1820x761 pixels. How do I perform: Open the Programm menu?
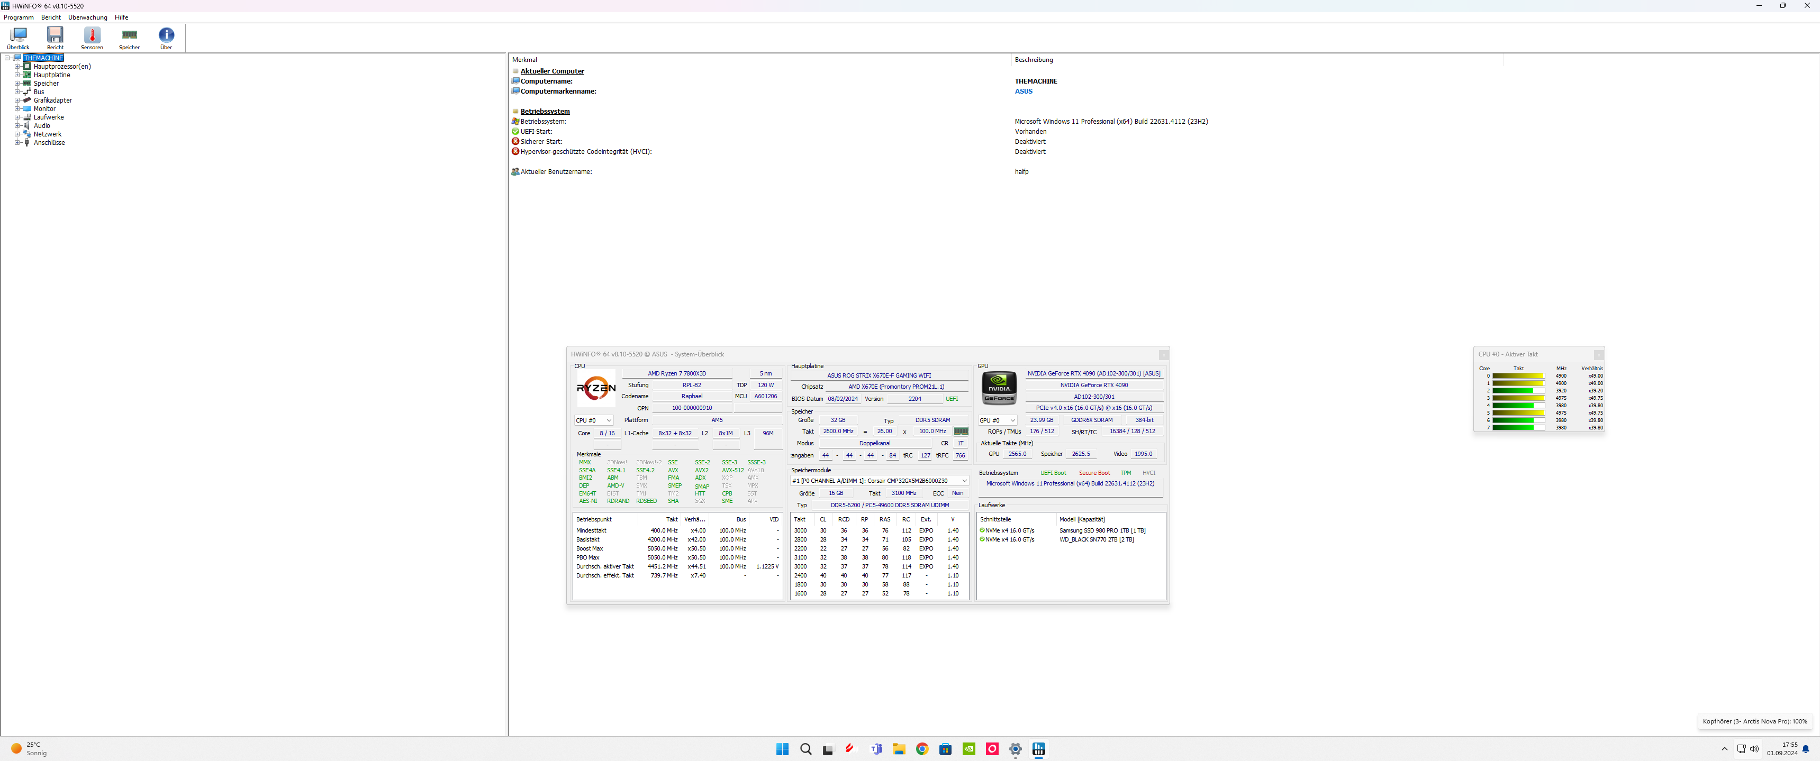[x=19, y=17]
